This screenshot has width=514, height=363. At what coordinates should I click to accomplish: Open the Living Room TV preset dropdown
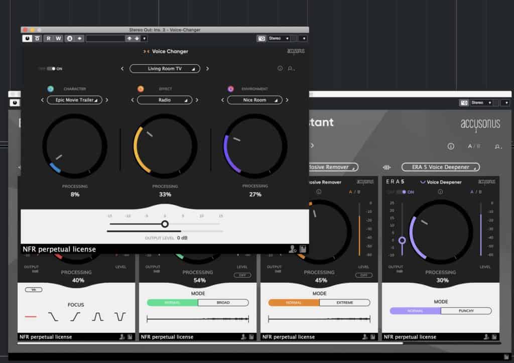165,69
